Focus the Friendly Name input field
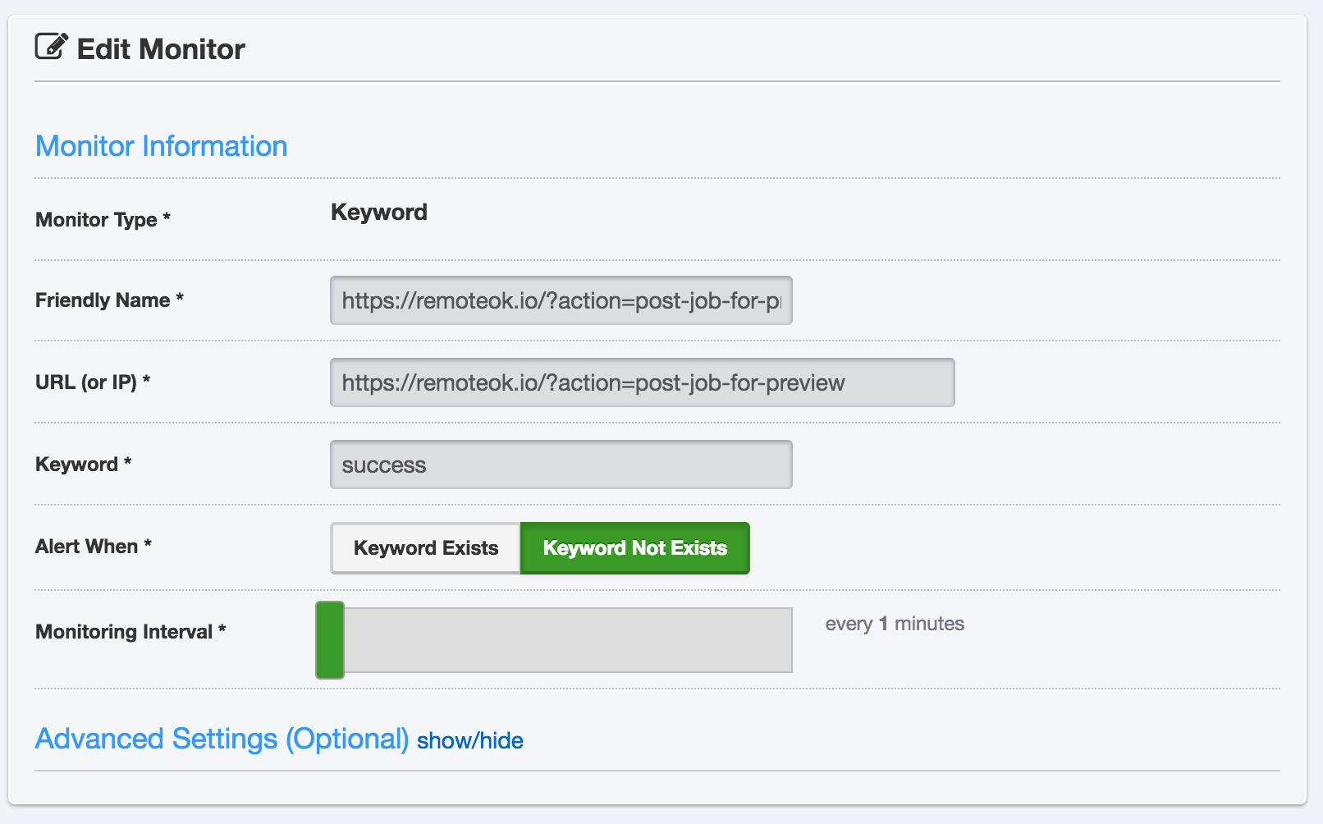Screen dimensions: 1323x824 pyautogui.click(x=561, y=300)
